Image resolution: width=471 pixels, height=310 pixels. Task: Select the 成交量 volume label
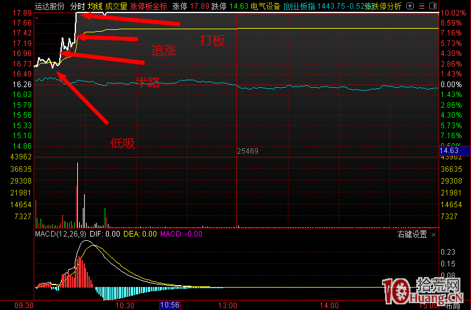tap(117, 6)
